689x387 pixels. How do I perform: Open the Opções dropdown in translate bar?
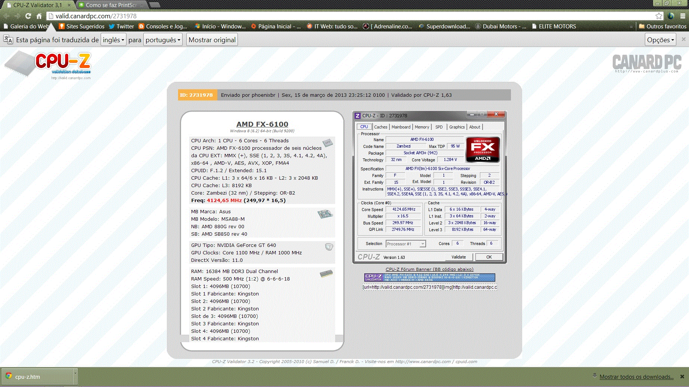point(661,40)
